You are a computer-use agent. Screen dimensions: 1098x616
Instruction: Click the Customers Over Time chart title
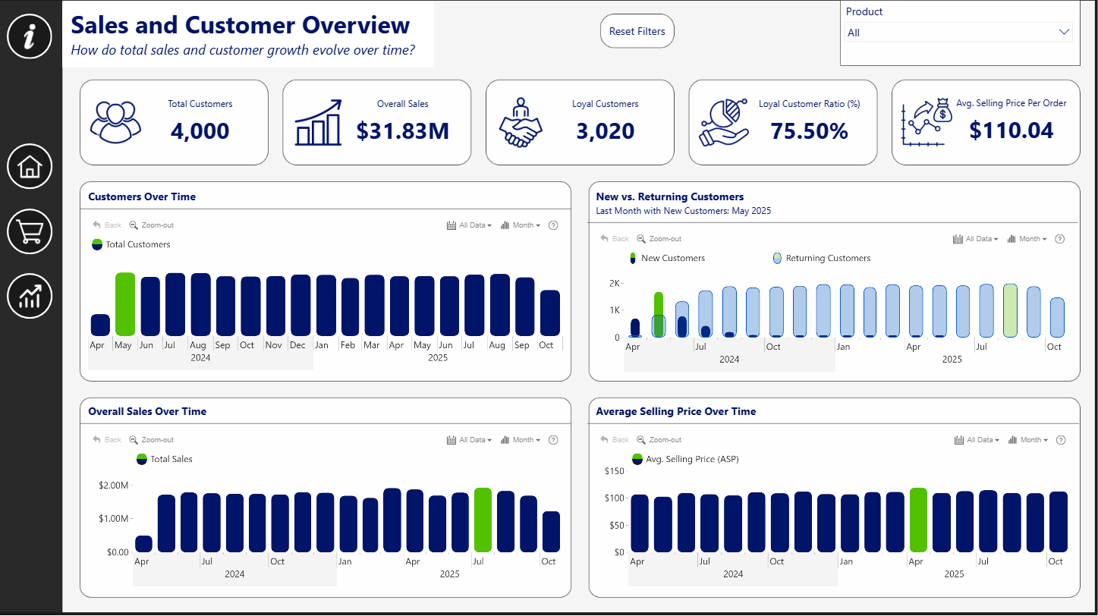(142, 196)
